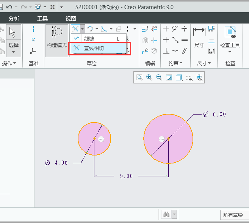The image size is (249, 223).
Task: Create a REF reference dimension
Action: pos(211,51)
